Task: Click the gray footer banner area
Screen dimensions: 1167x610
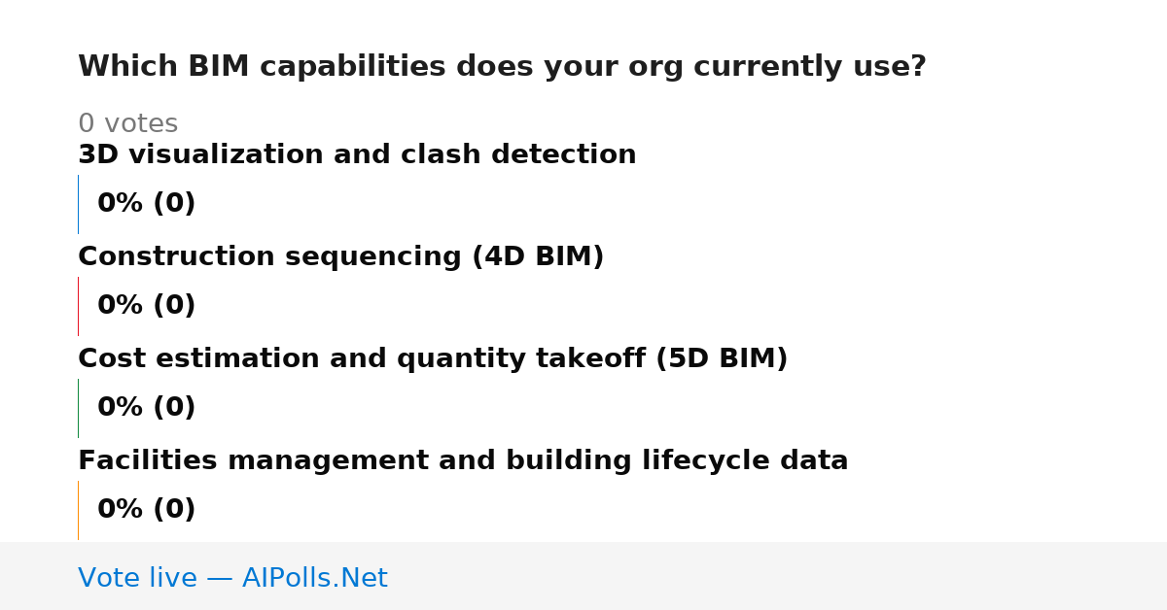Action: (583, 576)
